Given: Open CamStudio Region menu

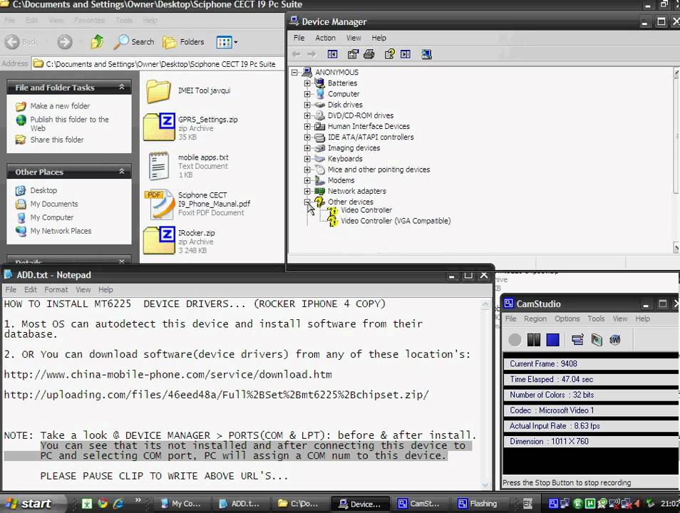Looking at the screenshot, I should (x=535, y=318).
